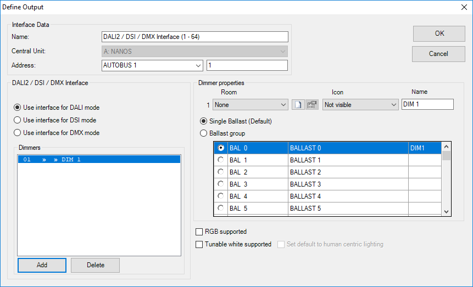The width and height of the screenshot is (473, 287).
Task: Click the Cancel button
Action: click(x=438, y=54)
